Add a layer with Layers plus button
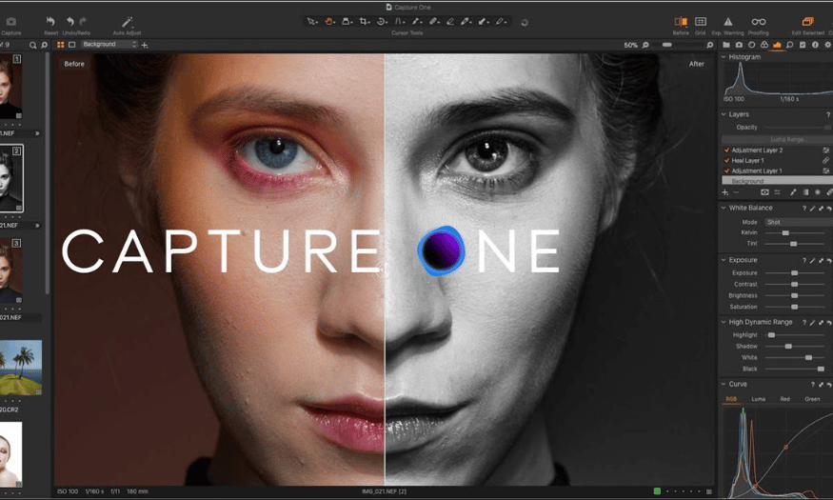This screenshot has width=833, height=500. (x=725, y=192)
